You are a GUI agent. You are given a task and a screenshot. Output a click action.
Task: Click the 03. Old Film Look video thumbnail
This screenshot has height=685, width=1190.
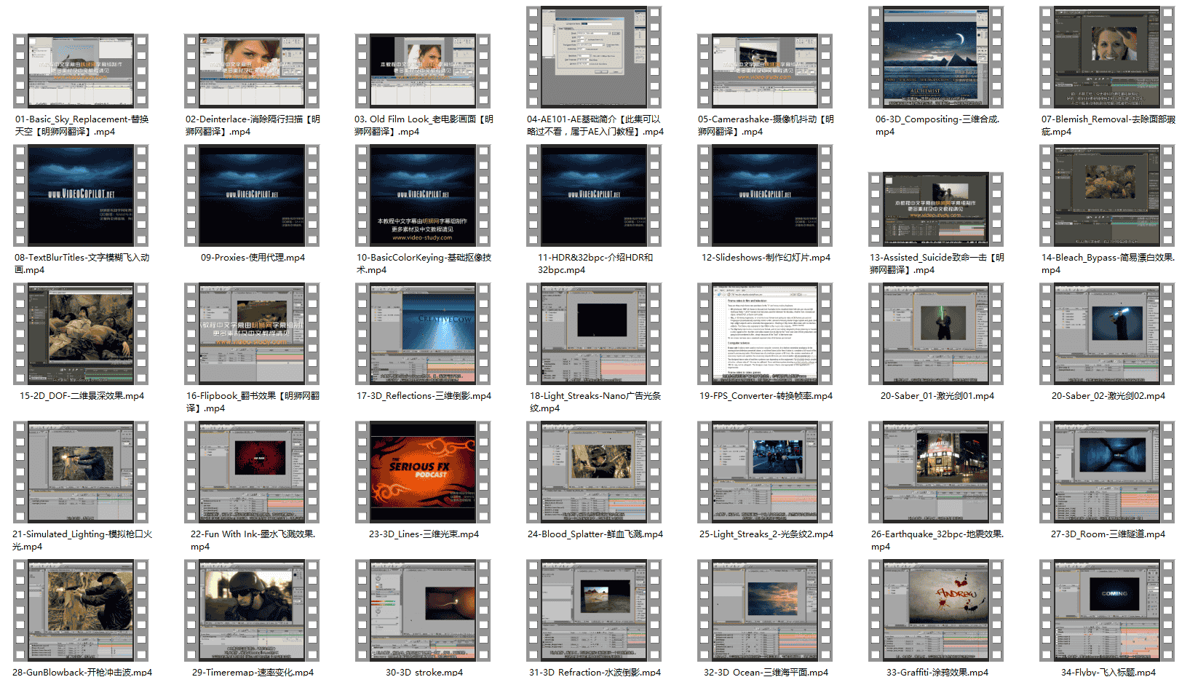(423, 71)
